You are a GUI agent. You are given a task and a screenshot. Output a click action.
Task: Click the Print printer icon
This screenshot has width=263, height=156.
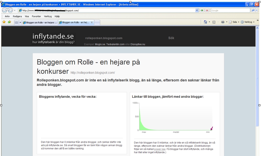[223, 22]
